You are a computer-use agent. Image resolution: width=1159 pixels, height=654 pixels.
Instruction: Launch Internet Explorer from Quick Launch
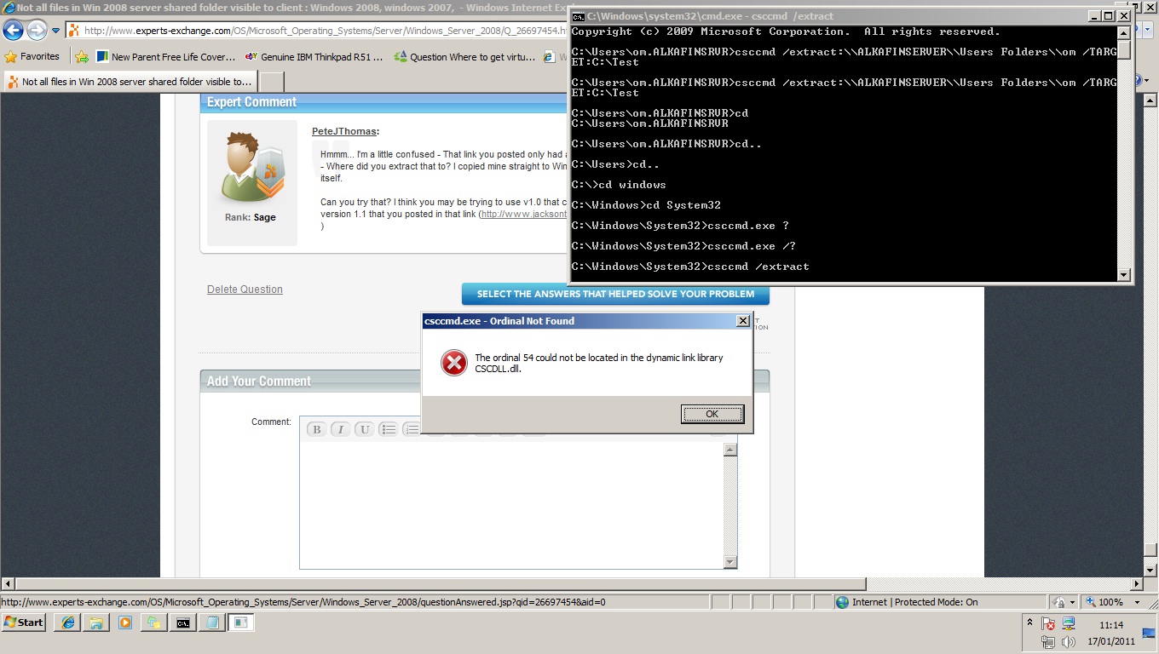coord(67,622)
